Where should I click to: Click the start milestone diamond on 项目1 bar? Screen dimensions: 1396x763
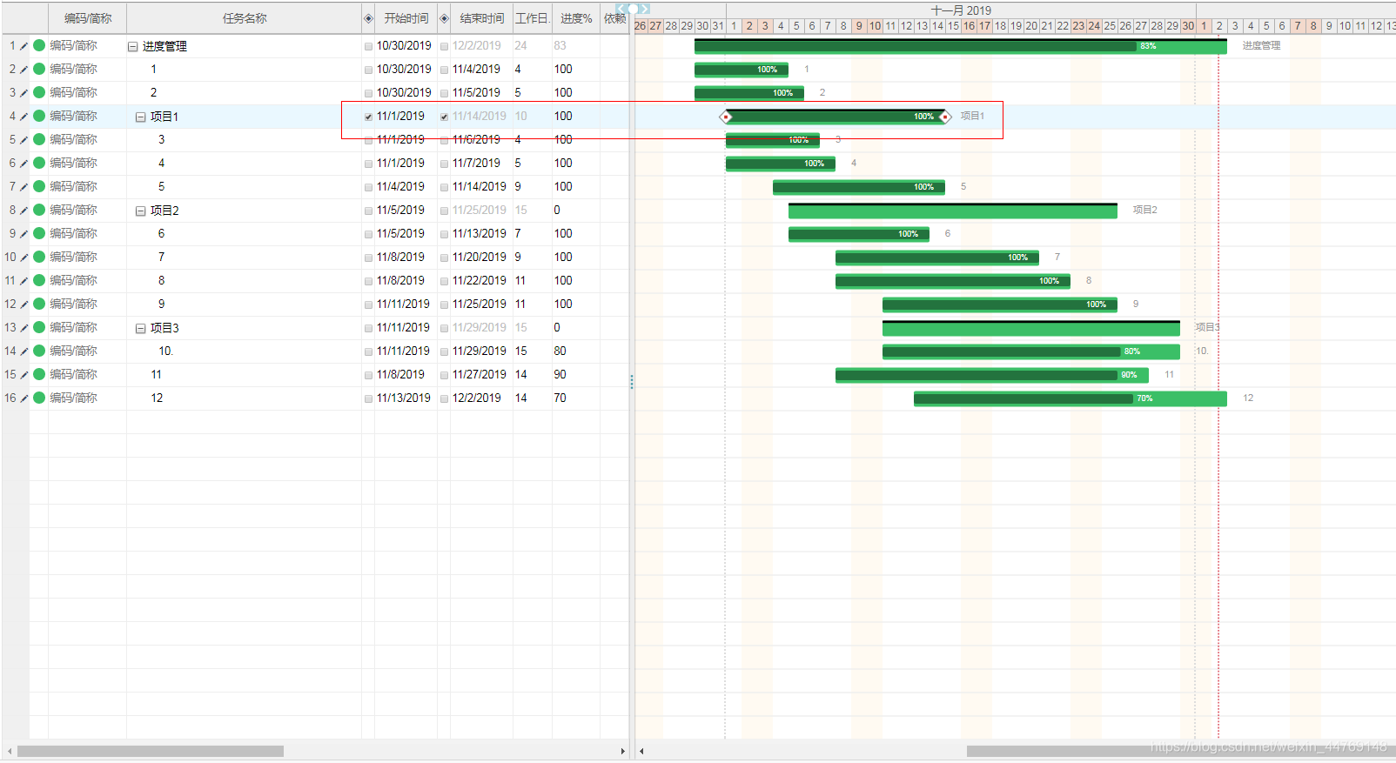(x=726, y=117)
